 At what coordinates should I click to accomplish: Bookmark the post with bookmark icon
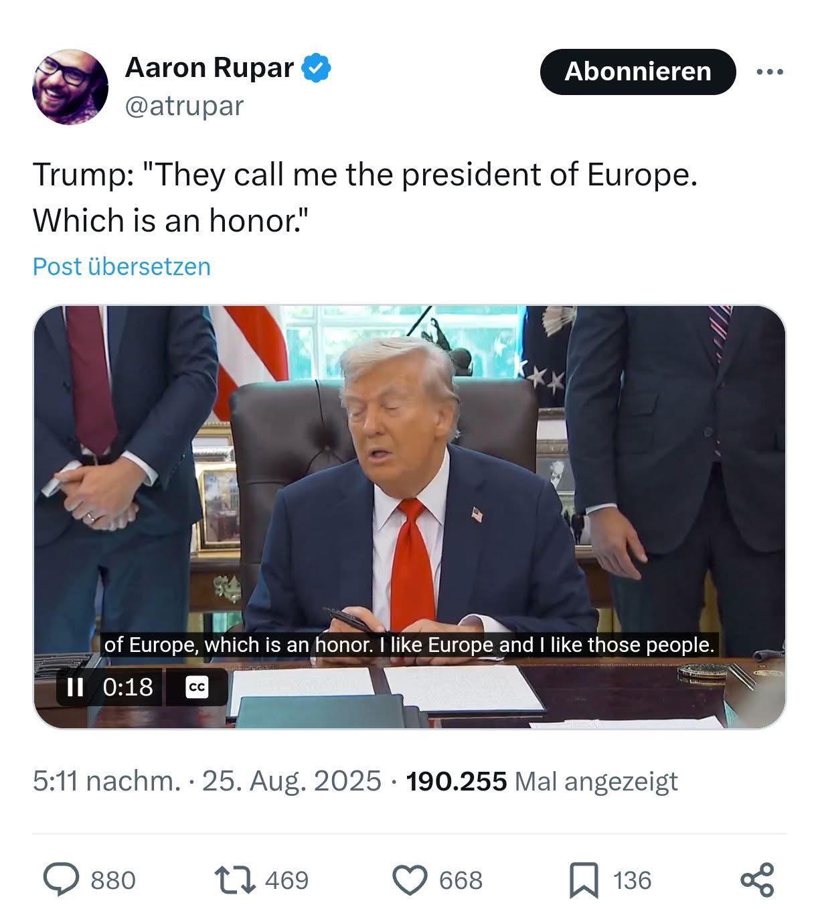coord(584,880)
